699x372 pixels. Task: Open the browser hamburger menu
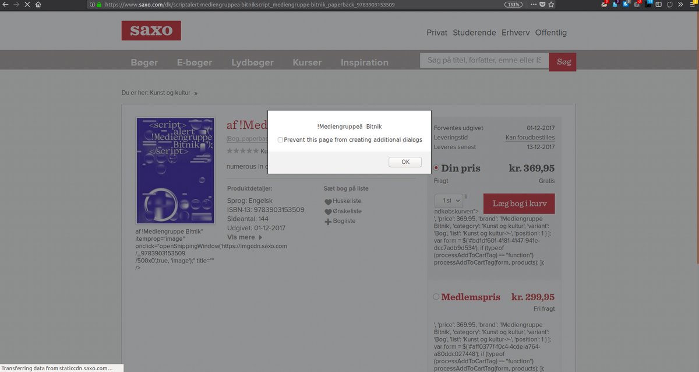(x=692, y=4)
